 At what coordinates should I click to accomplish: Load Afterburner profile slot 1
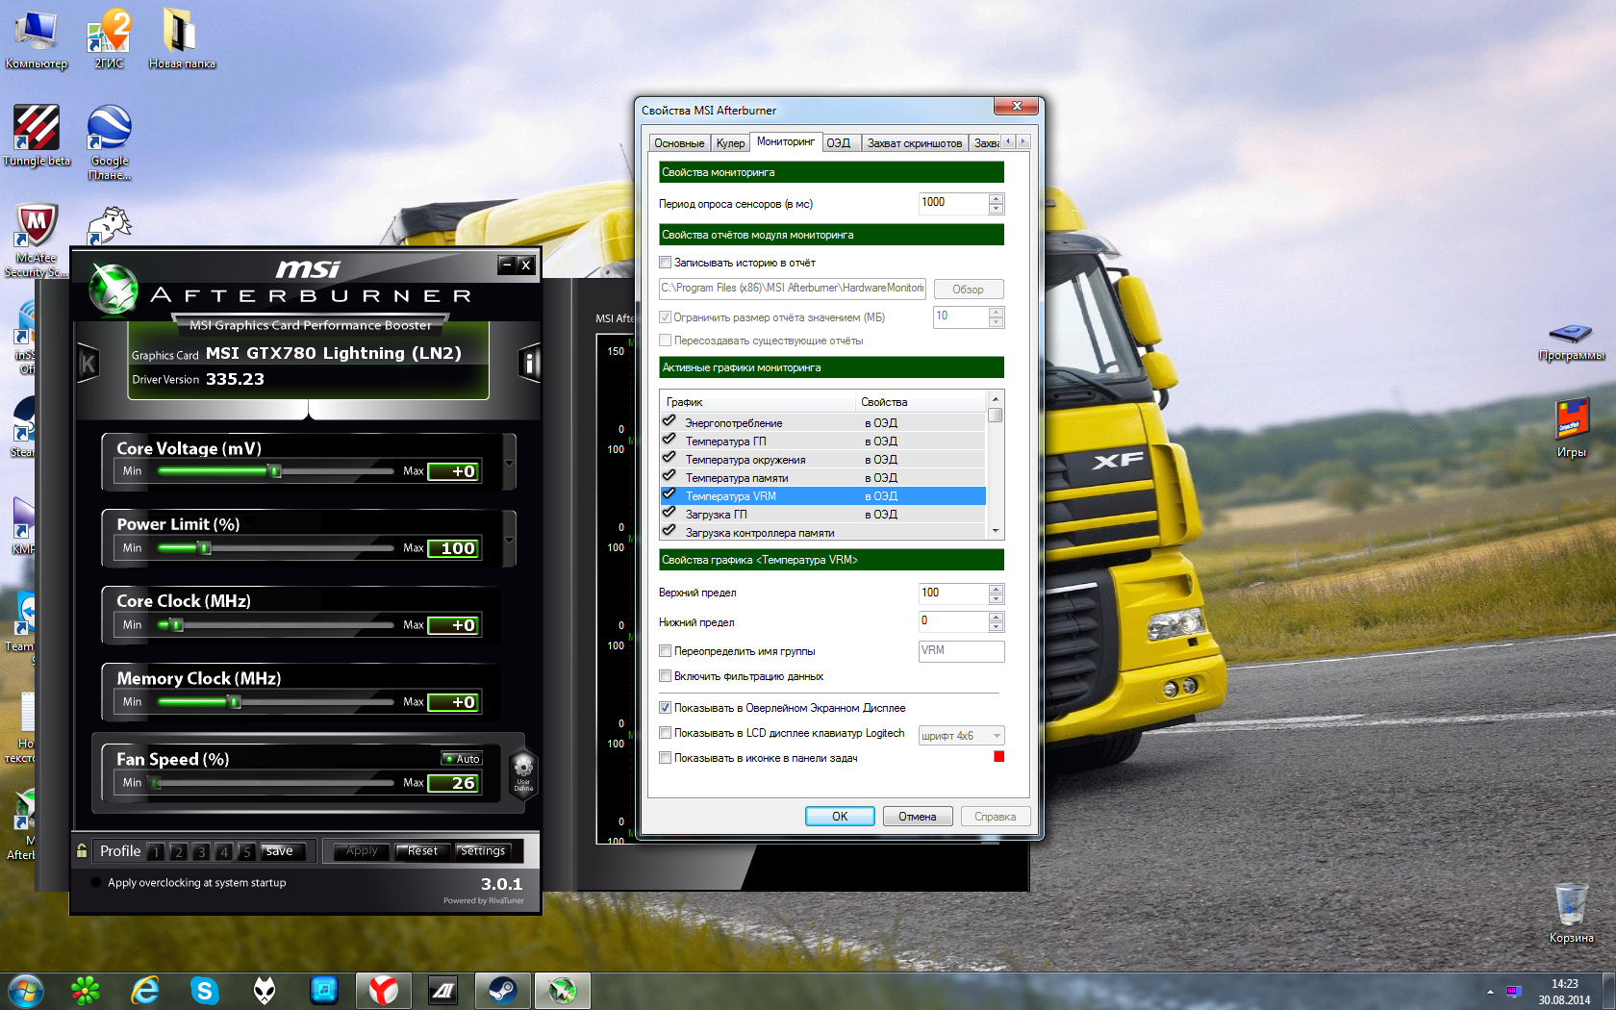pyautogui.click(x=155, y=851)
